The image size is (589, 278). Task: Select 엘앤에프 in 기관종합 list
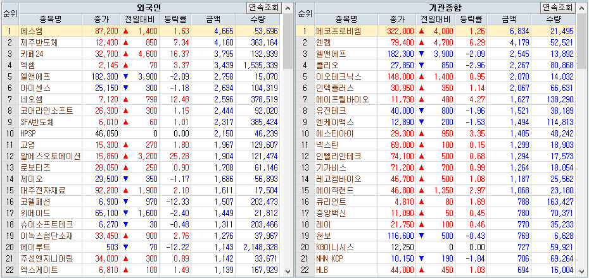tap(331, 54)
